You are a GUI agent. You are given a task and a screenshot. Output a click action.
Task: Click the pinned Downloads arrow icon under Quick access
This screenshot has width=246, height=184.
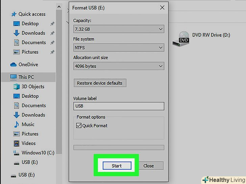(17, 33)
